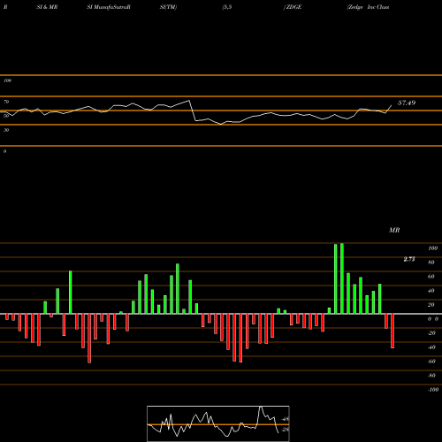Image resolution: width=442 pixels, height=442 pixels.
Task: Click the 'Zedge Inc Class' header text
Action: pyautogui.click(x=368, y=7)
